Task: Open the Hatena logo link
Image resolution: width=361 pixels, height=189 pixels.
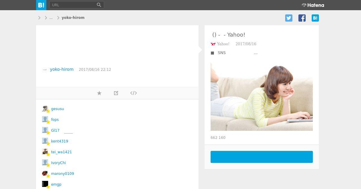Action: 313,5
